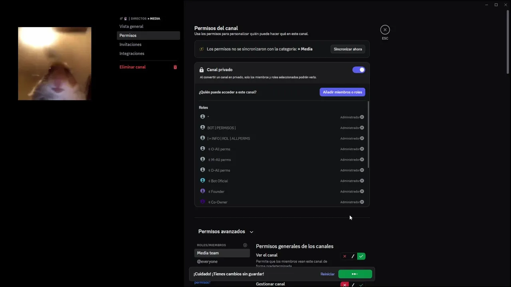Click the cyan Bot Oficial shield icon
The width and height of the screenshot is (511, 287).
click(202, 180)
